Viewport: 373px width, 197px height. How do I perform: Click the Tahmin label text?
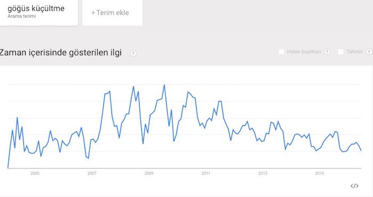(355, 52)
